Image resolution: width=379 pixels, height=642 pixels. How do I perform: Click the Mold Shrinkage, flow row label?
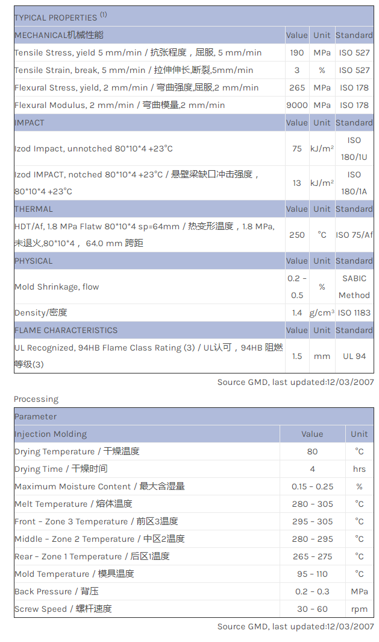(x=57, y=287)
